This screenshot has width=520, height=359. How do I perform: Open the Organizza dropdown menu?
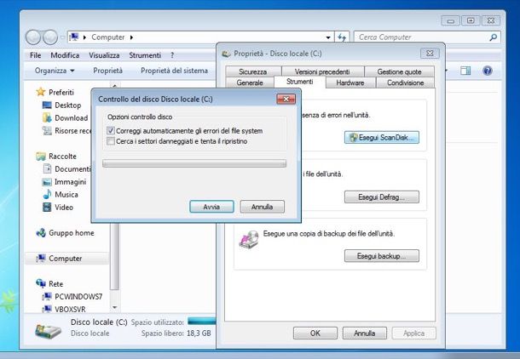[x=55, y=71]
